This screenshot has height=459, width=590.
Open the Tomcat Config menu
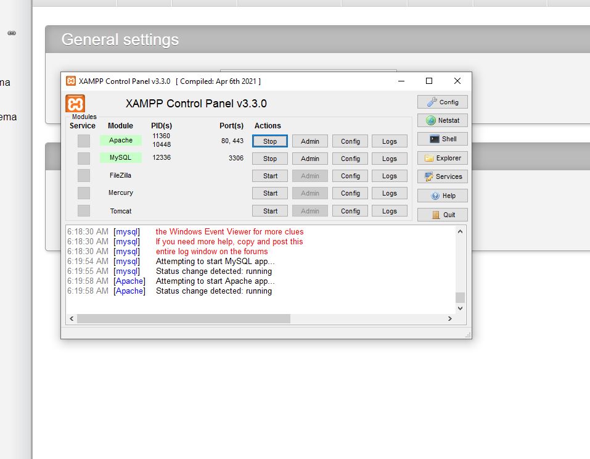point(350,211)
